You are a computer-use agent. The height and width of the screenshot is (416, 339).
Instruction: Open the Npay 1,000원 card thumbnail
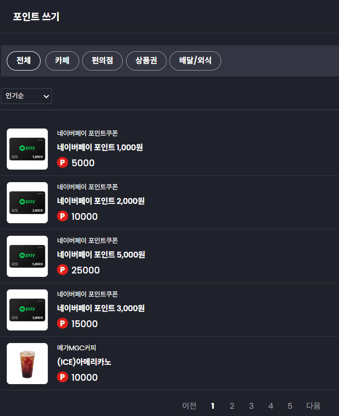28,149
